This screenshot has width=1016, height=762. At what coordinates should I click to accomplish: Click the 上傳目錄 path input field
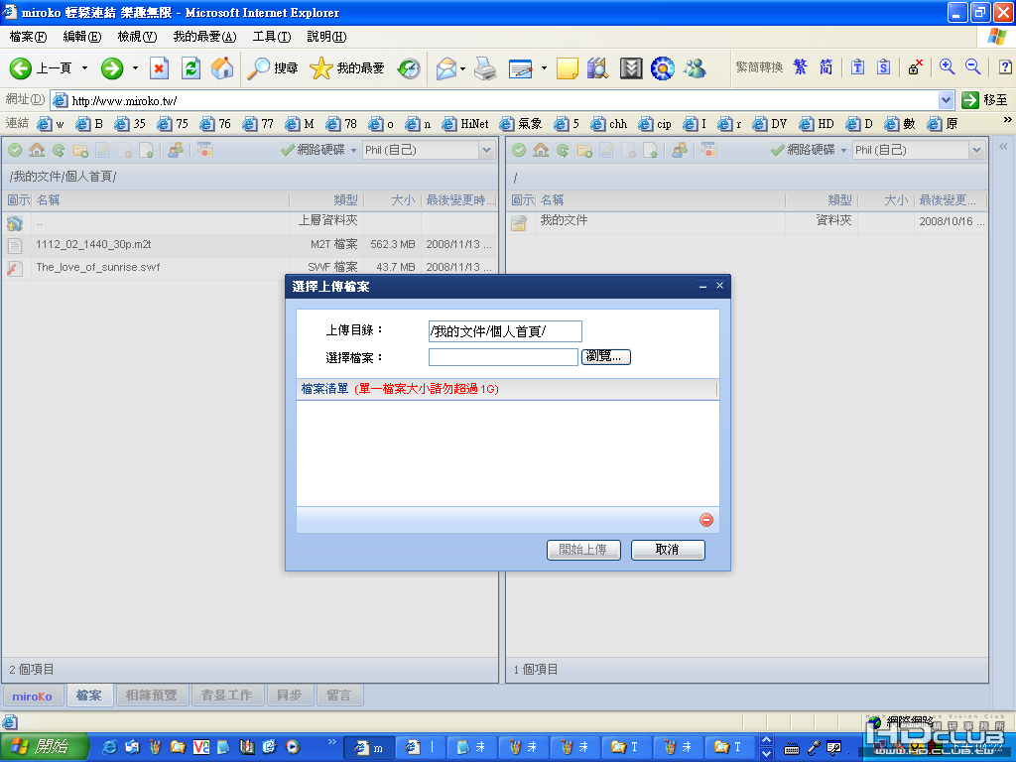tap(505, 331)
